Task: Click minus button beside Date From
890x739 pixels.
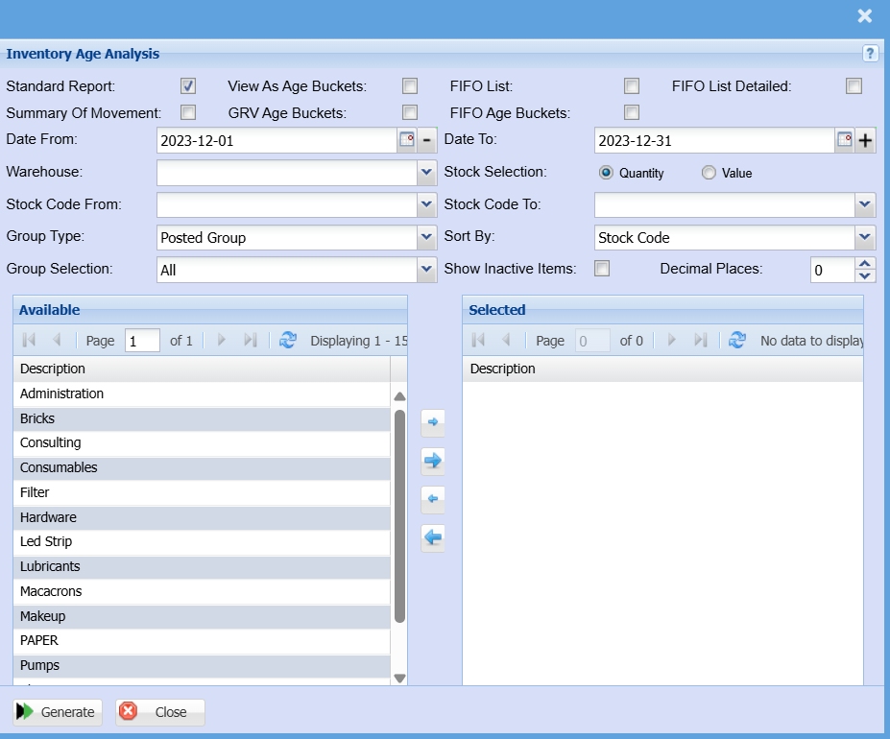Action: pyautogui.click(x=427, y=141)
